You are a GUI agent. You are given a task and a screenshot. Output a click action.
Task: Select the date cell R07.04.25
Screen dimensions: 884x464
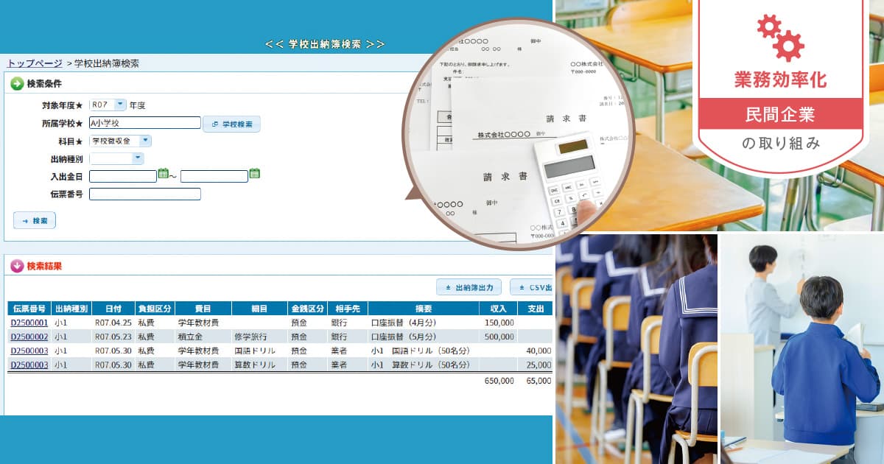[x=113, y=323]
